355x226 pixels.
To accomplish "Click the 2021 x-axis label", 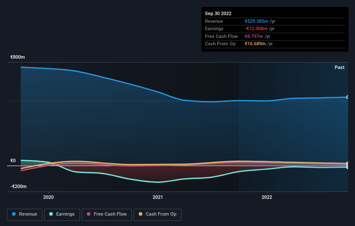I will [157, 197].
